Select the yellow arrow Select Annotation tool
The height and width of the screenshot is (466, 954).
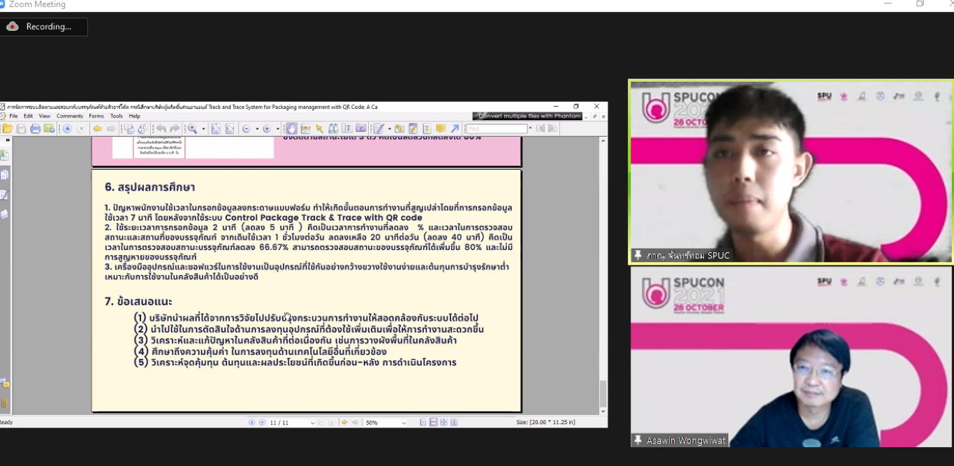point(319,129)
